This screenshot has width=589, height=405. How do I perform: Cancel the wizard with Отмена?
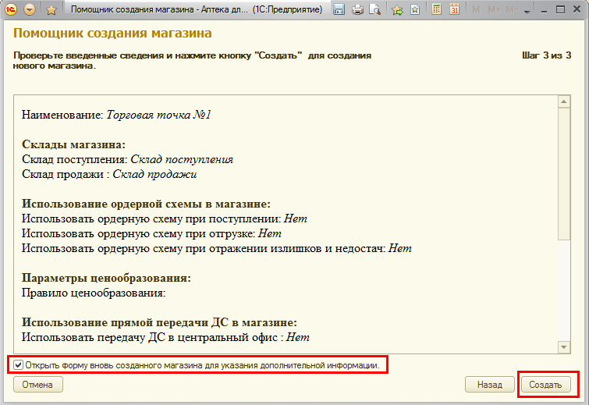37,385
